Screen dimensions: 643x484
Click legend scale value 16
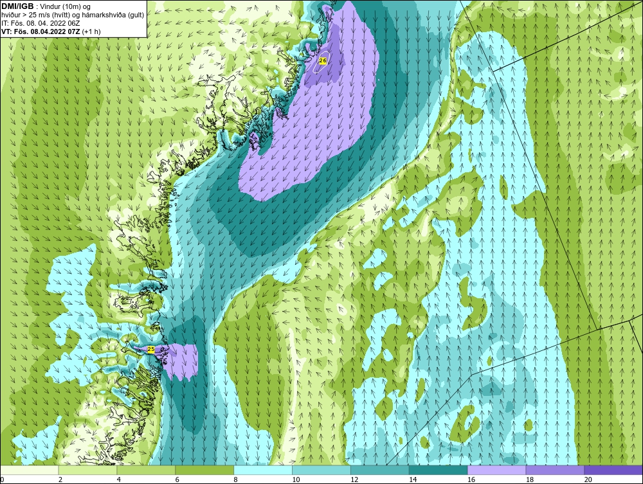pyautogui.click(x=471, y=480)
